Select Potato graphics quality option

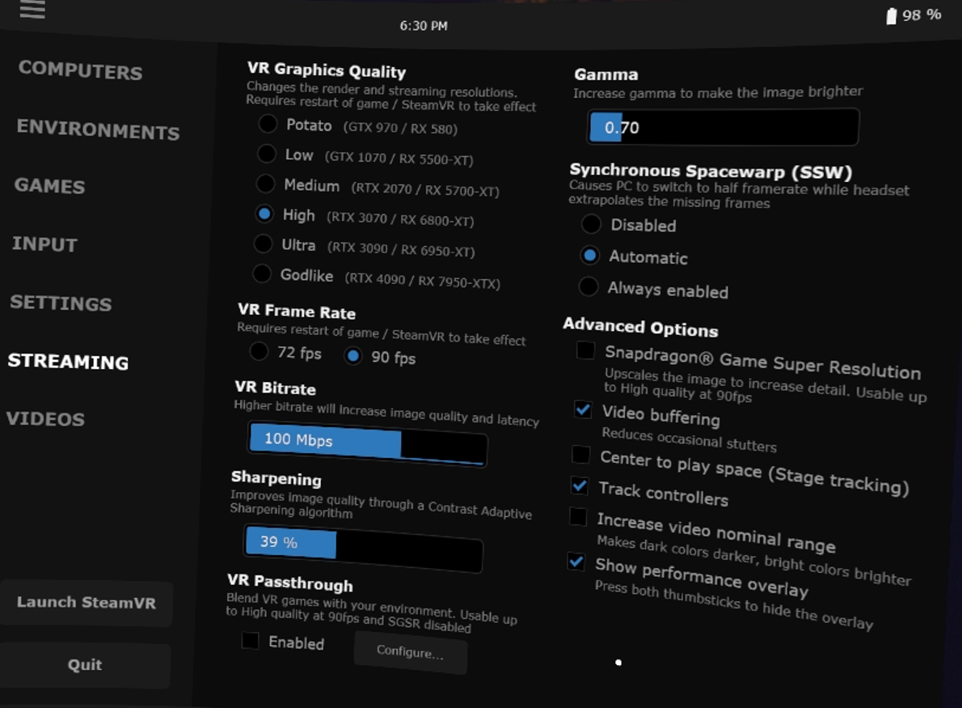(268, 124)
